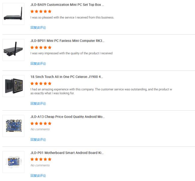Reply to the JLD-BP01 review via 回复该评论
The height and width of the screenshot is (181, 195).
38,64
